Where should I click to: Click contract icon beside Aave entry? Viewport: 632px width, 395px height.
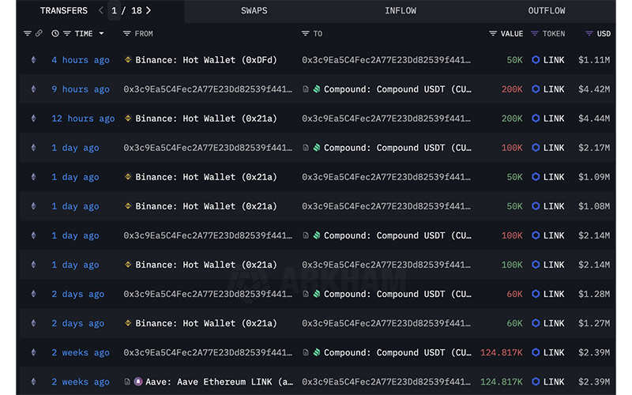[x=127, y=382]
